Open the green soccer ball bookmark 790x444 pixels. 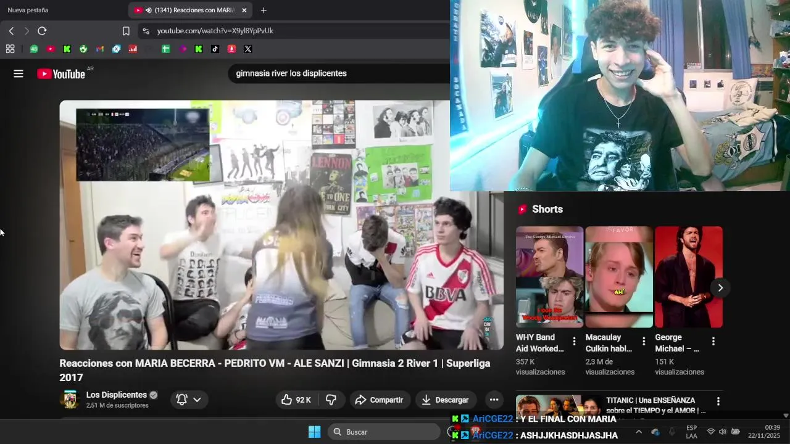click(x=83, y=49)
